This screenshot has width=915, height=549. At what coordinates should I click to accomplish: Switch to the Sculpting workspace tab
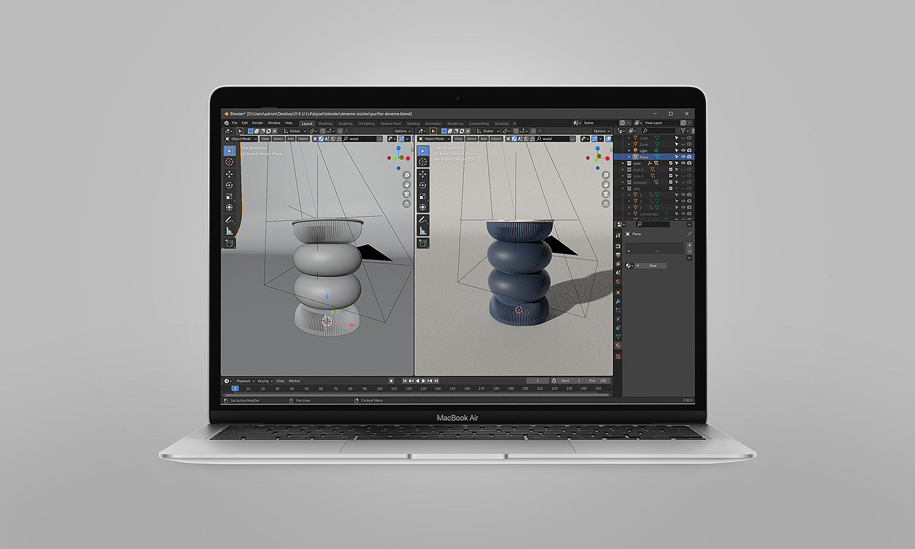click(345, 123)
